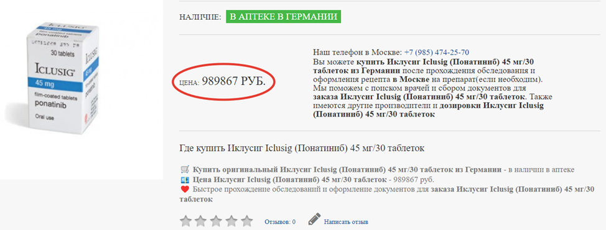Screen dimensions: 606x230
Task: Click the text 'Наш телефон в Москве:'
Action: point(358,52)
